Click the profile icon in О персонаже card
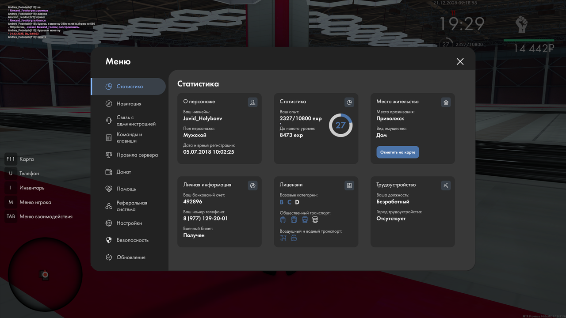The image size is (566, 318). tap(252, 102)
